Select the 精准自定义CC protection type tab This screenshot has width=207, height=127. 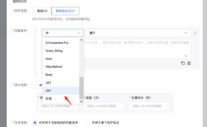tap(65, 11)
